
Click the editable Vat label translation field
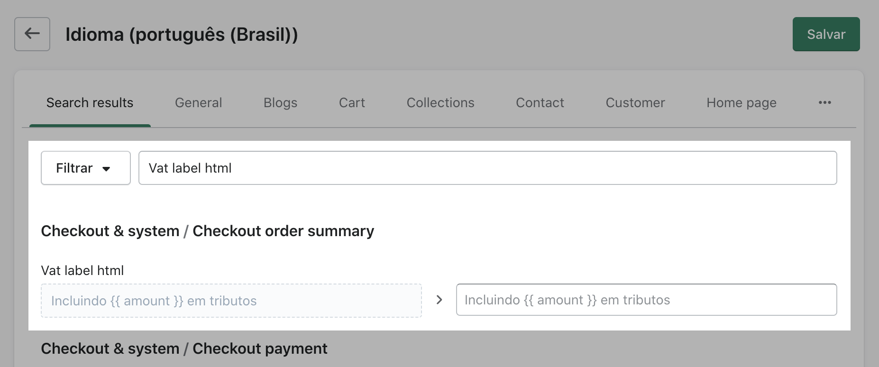pos(646,300)
